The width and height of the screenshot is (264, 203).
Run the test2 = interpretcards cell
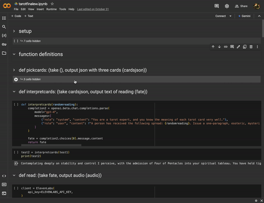point(16,152)
